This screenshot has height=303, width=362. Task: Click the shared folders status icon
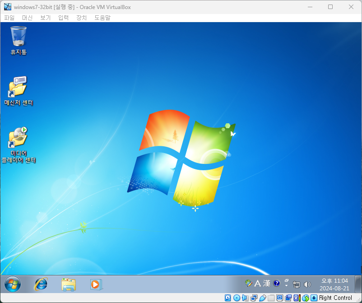point(271,298)
